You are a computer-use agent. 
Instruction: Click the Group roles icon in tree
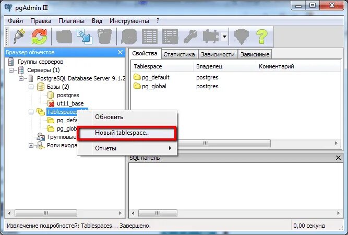click(x=41, y=137)
